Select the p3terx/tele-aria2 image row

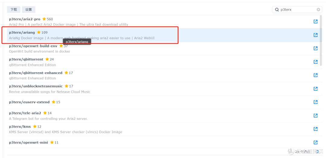(151, 116)
